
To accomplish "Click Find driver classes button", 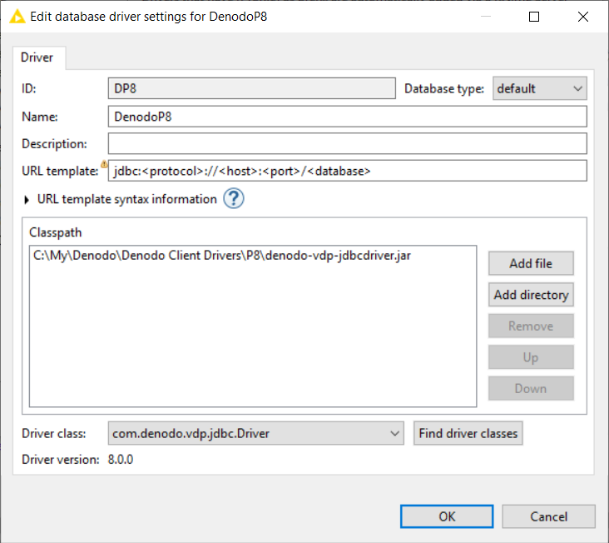I will pos(468,433).
